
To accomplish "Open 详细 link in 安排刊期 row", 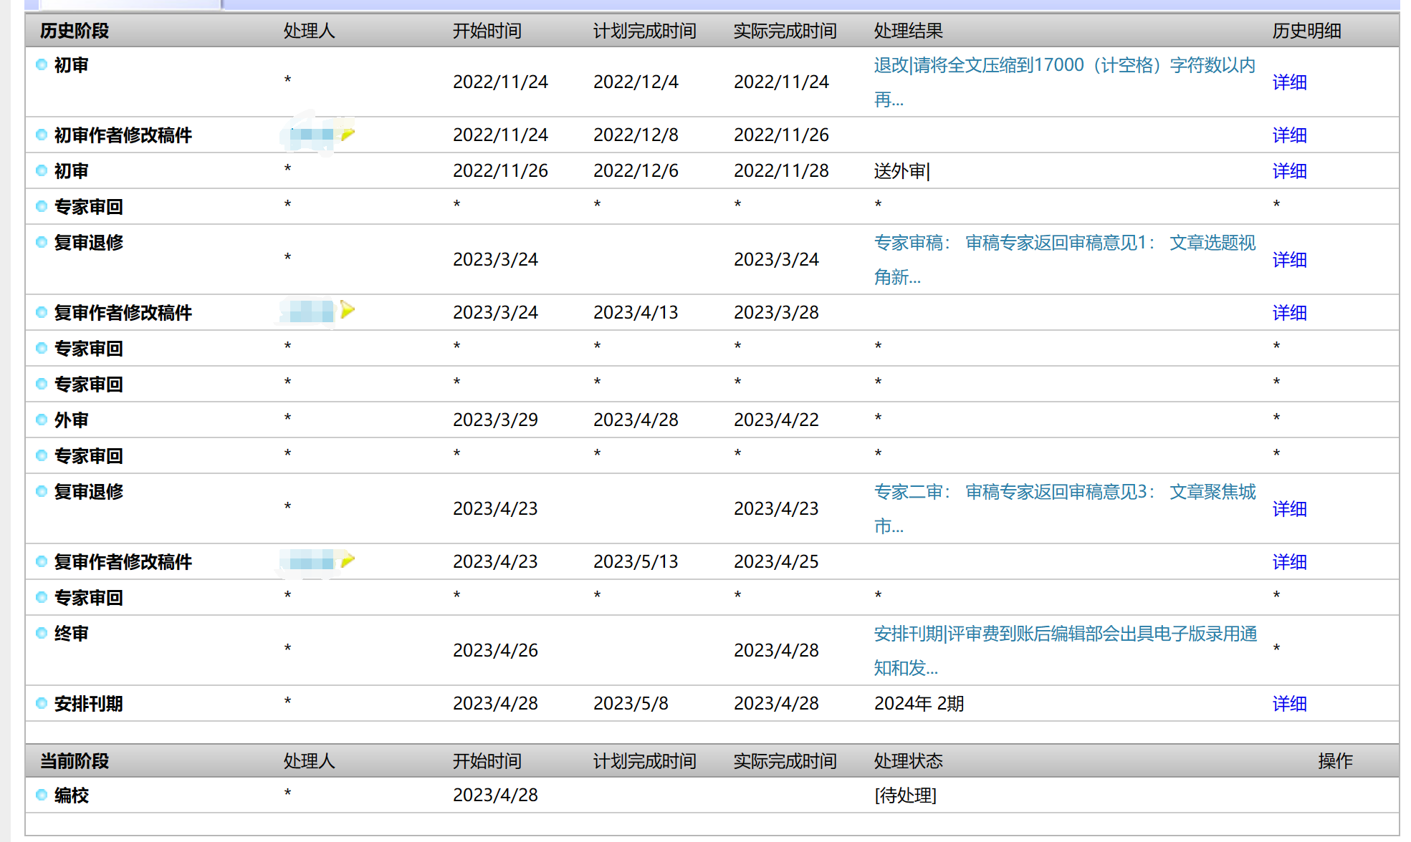I will click(1289, 704).
